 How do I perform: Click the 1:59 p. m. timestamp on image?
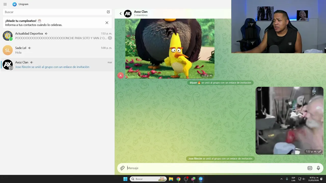point(207,75)
